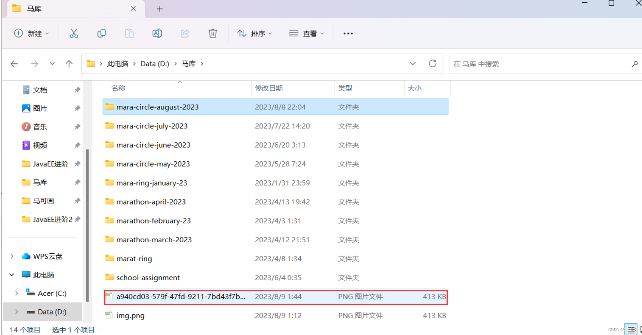The height and width of the screenshot is (335, 642).
Task: Click chevron after 此电脑 in address bar
Action: click(x=134, y=64)
